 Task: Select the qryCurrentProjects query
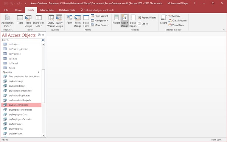coord(21,105)
